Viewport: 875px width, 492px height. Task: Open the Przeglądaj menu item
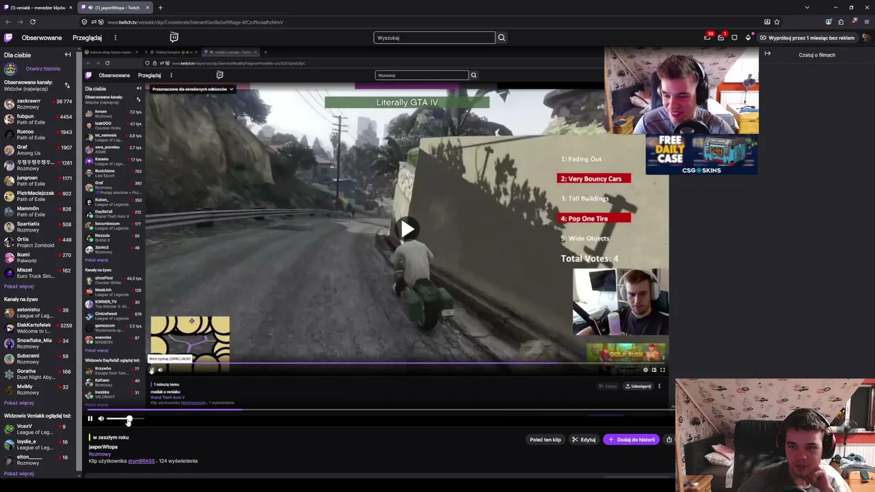click(87, 38)
